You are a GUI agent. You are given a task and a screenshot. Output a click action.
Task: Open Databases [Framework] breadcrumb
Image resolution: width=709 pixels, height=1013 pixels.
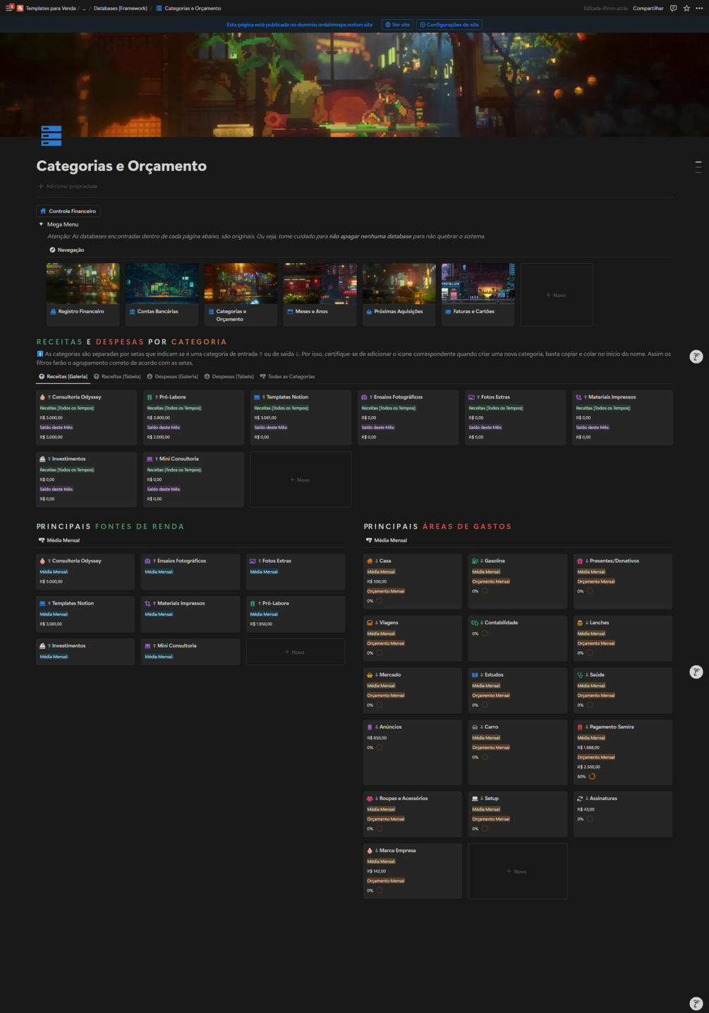click(120, 8)
